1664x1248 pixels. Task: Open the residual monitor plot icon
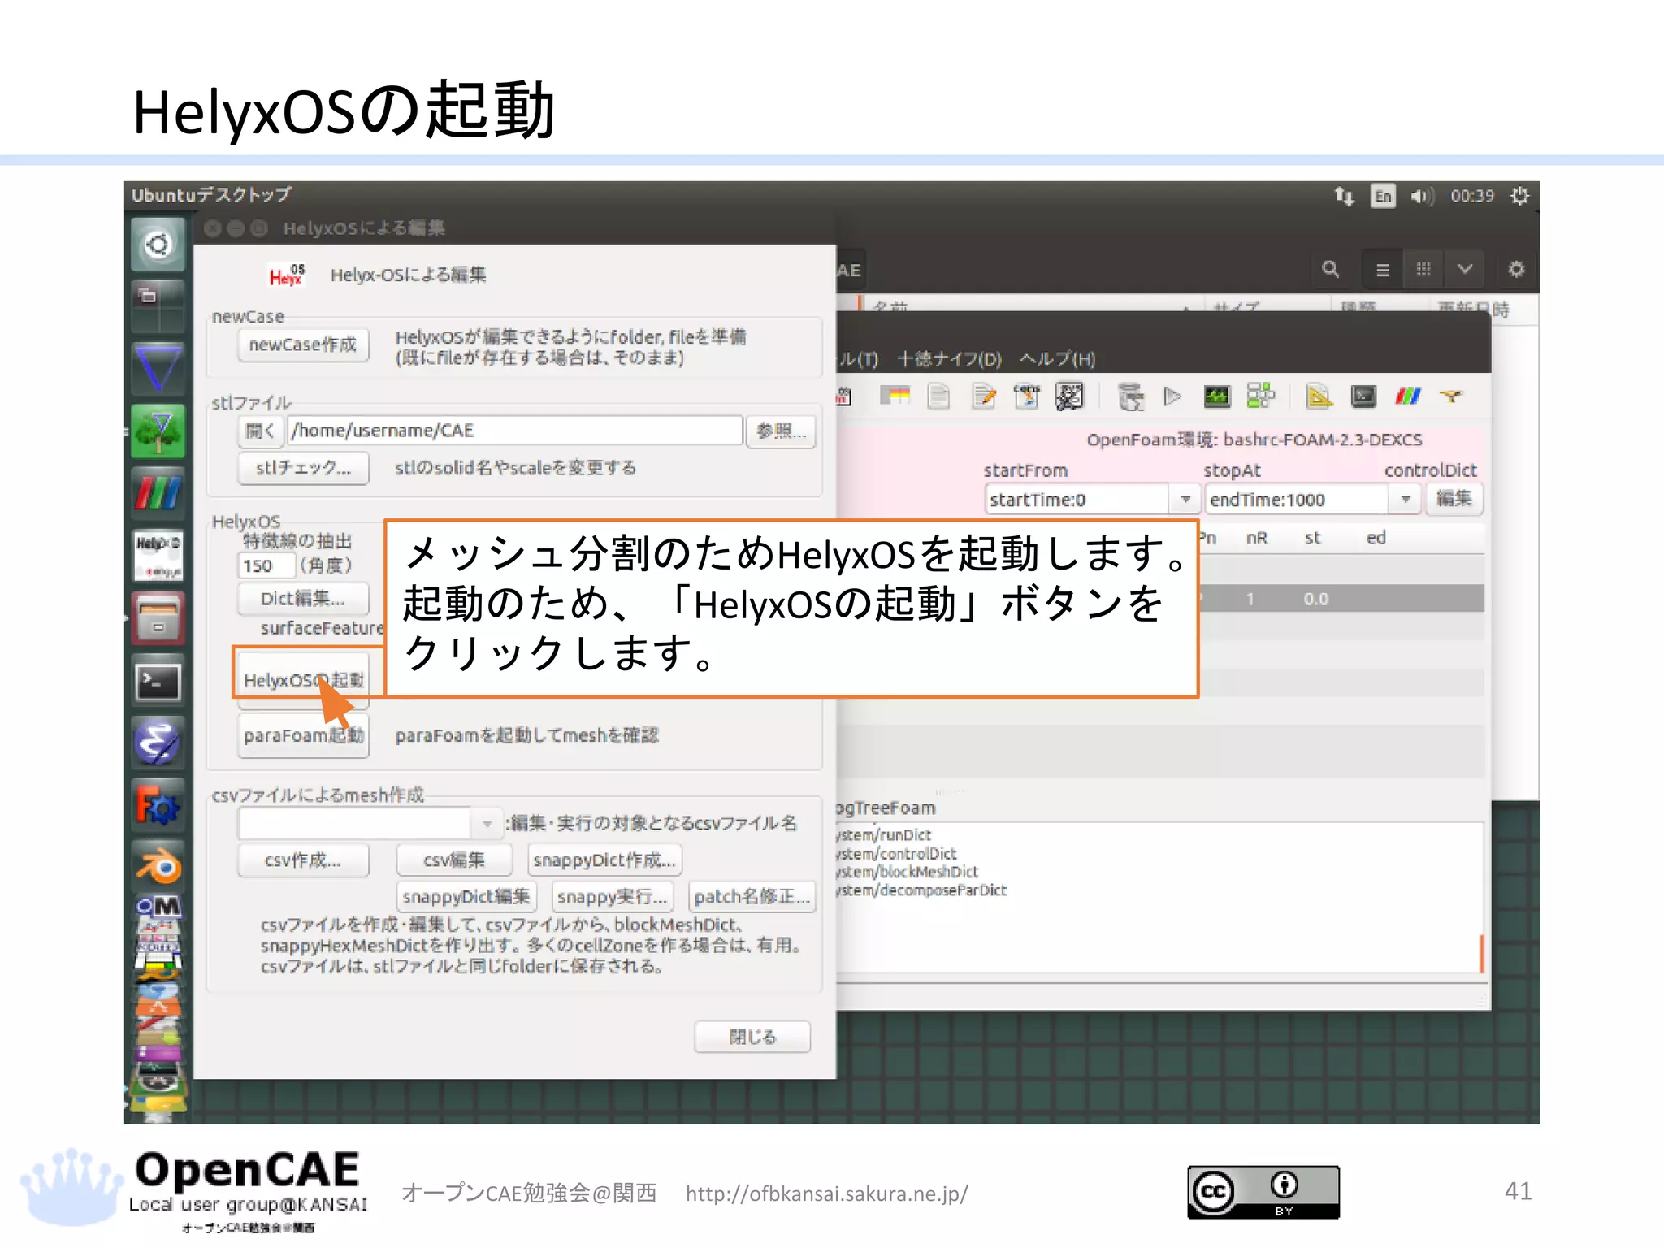[x=1216, y=396]
